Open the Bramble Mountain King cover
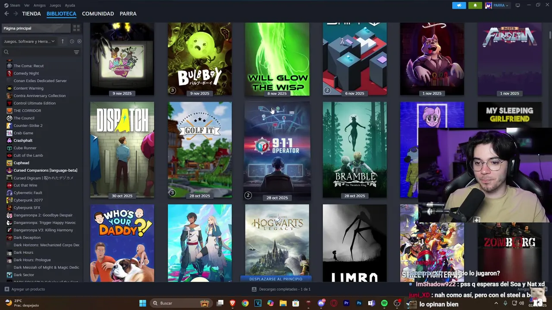 tap(354, 150)
